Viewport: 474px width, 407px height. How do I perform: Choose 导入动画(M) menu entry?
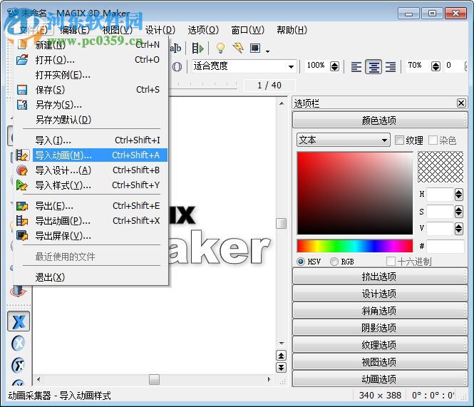coord(100,155)
